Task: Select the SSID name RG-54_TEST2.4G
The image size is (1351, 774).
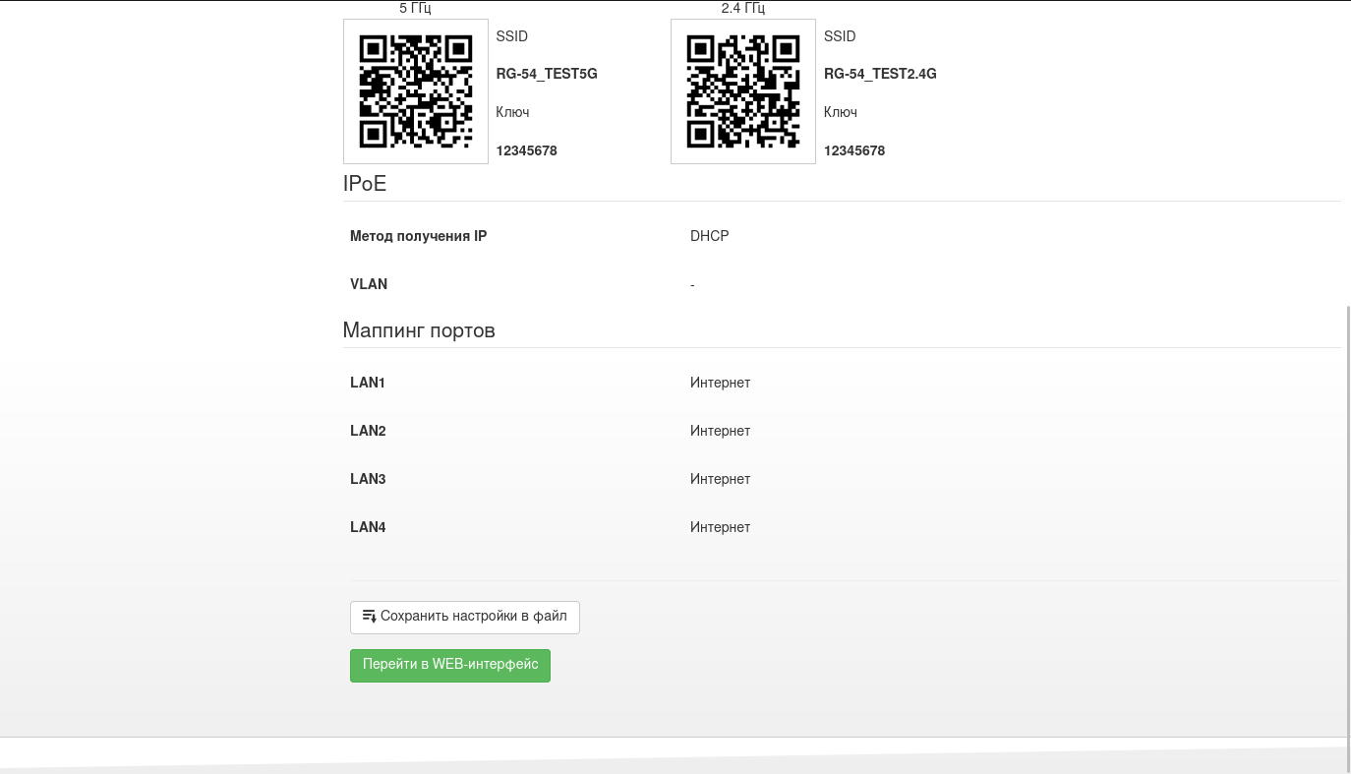Action: [880, 74]
